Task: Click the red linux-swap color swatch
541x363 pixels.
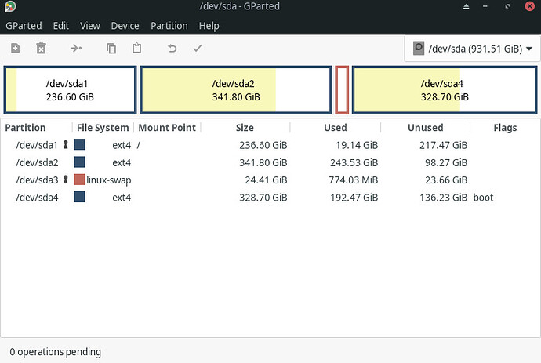Action: coord(79,180)
